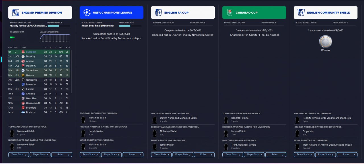
Task: Select Liverpool team name in league table
Action: coord(31,52)
